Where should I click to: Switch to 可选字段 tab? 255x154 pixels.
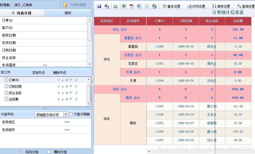22,13
